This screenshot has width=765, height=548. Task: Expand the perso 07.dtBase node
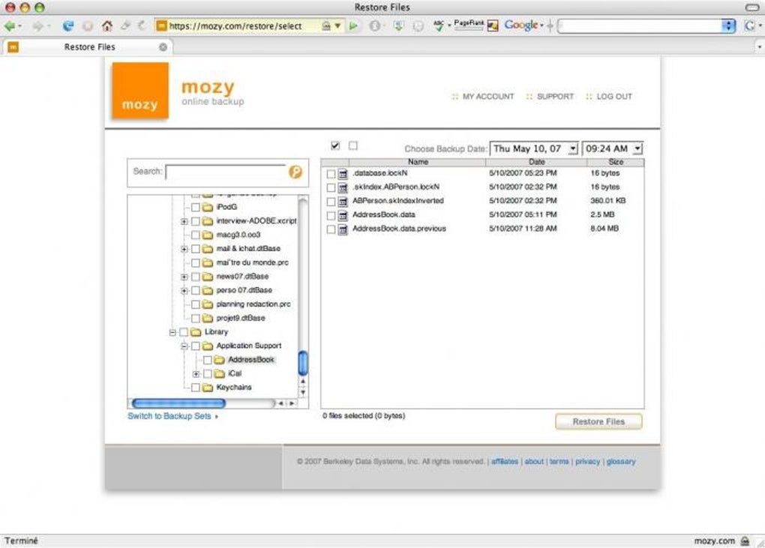[184, 291]
